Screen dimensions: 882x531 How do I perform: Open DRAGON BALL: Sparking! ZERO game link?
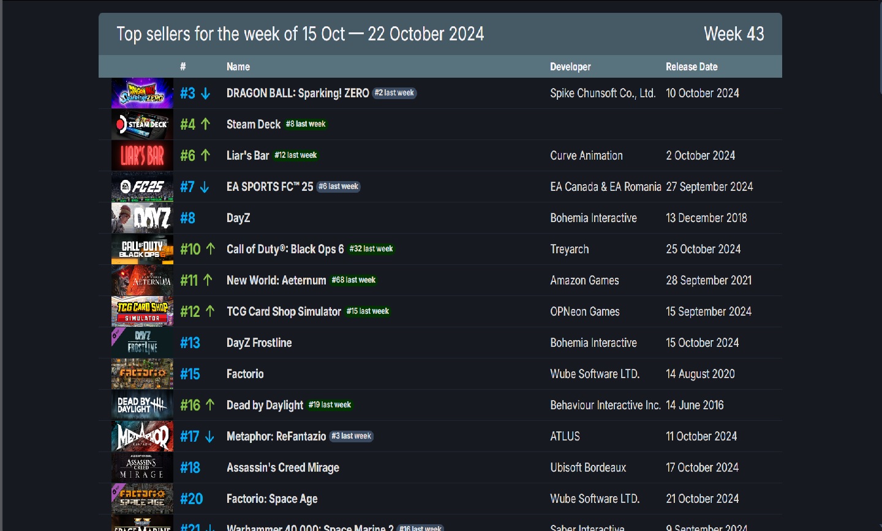[x=298, y=93]
